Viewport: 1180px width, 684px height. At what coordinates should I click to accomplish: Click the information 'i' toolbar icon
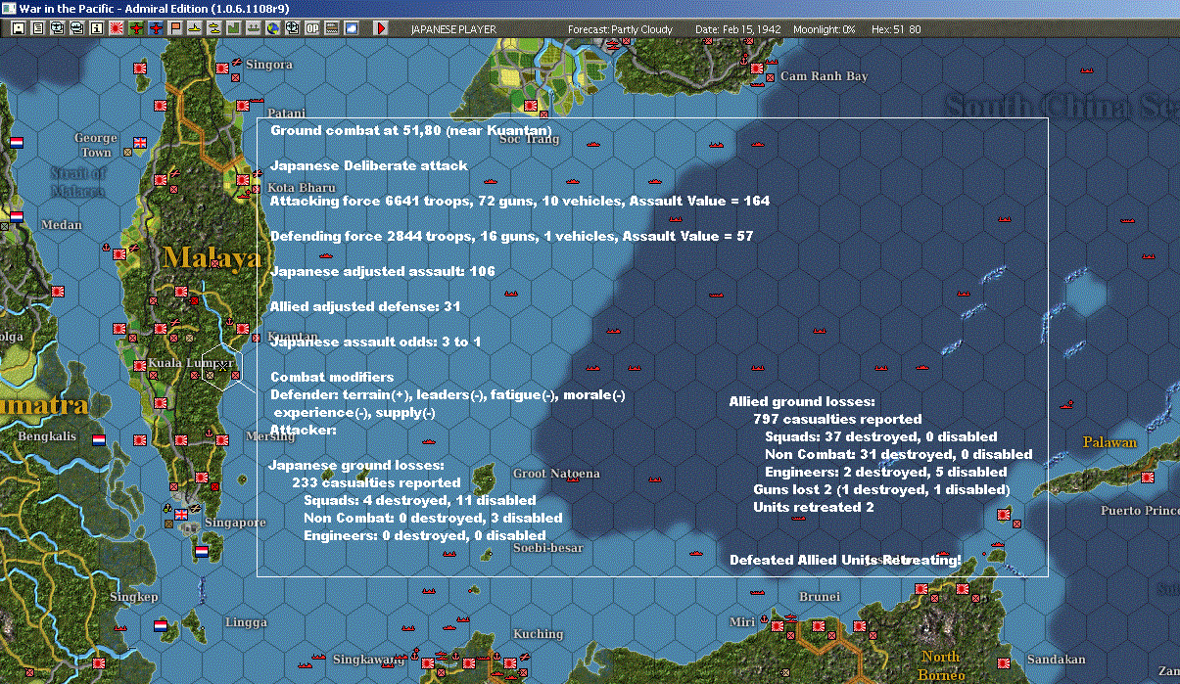(97, 28)
